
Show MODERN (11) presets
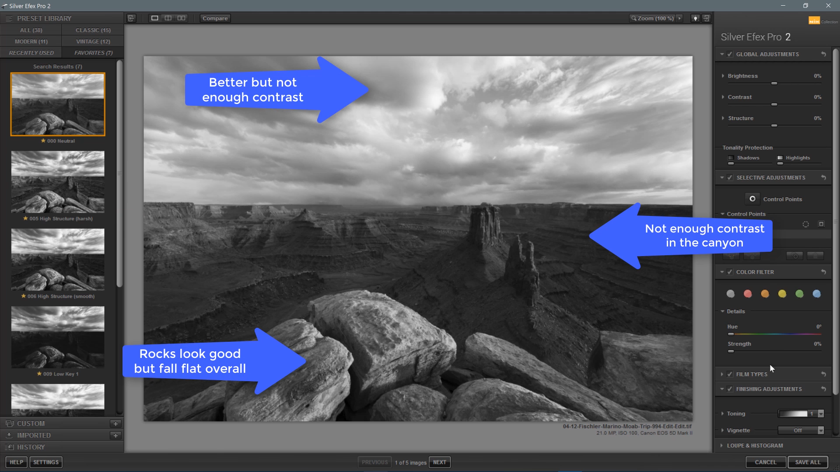pos(31,42)
